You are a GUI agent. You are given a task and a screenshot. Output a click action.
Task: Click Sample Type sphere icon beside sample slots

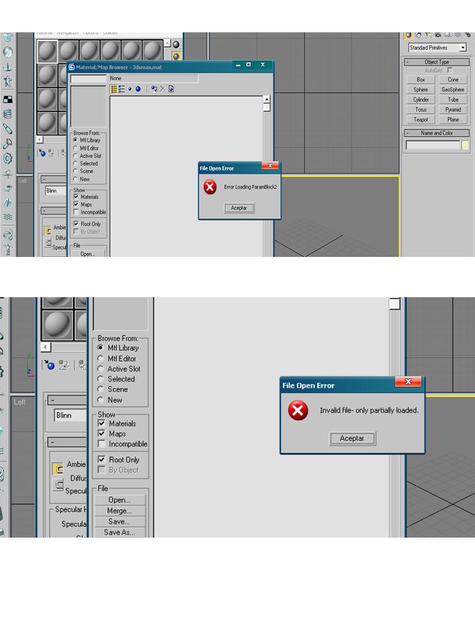[x=176, y=44]
